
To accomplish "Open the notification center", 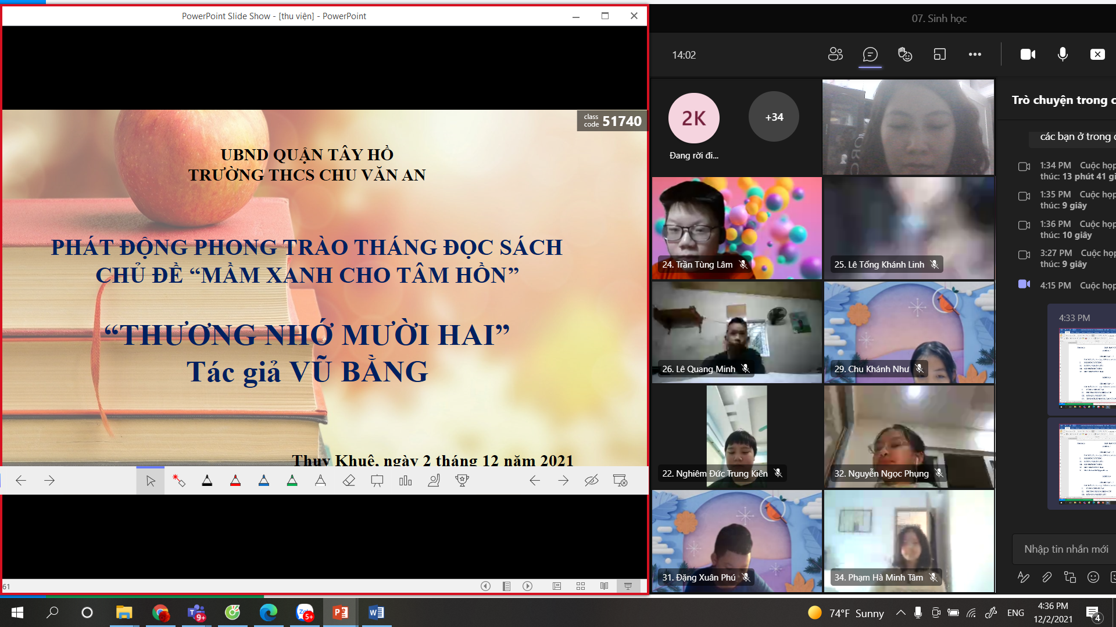I will click(x=1093, y=613).
